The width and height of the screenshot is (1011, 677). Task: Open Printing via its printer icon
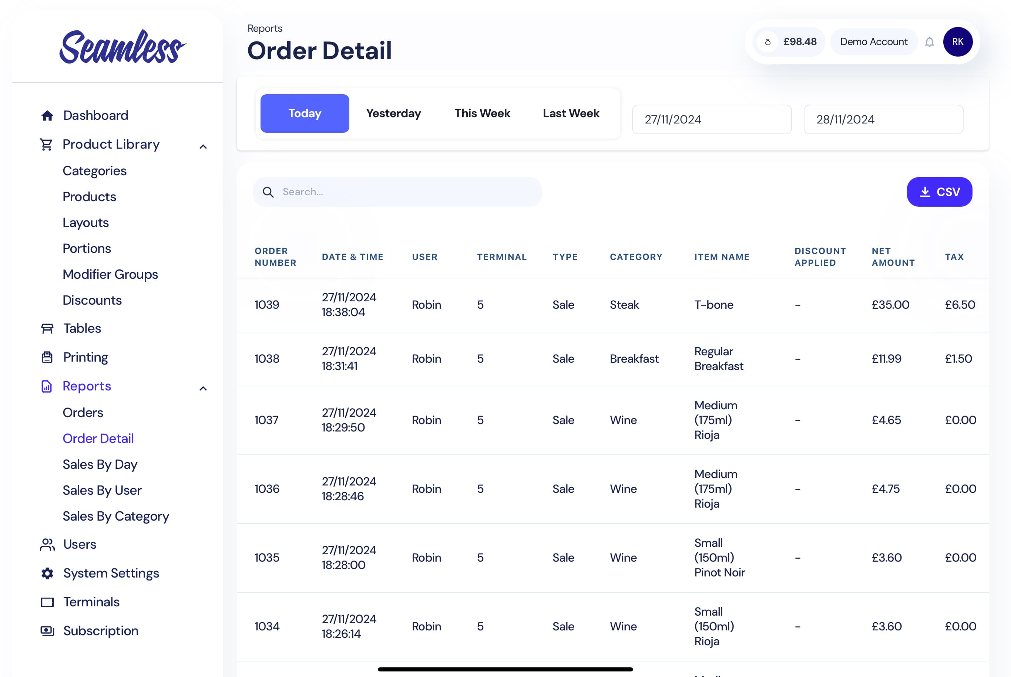[47, 357]
